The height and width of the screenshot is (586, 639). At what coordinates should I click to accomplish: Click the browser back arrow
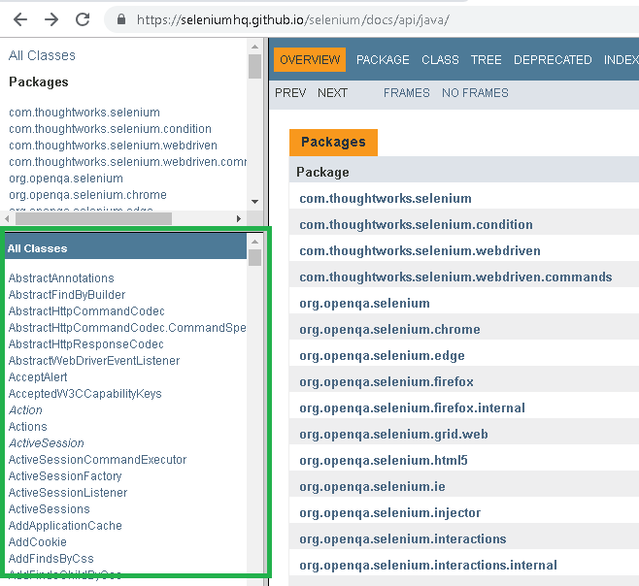click(x=20, y=19)
